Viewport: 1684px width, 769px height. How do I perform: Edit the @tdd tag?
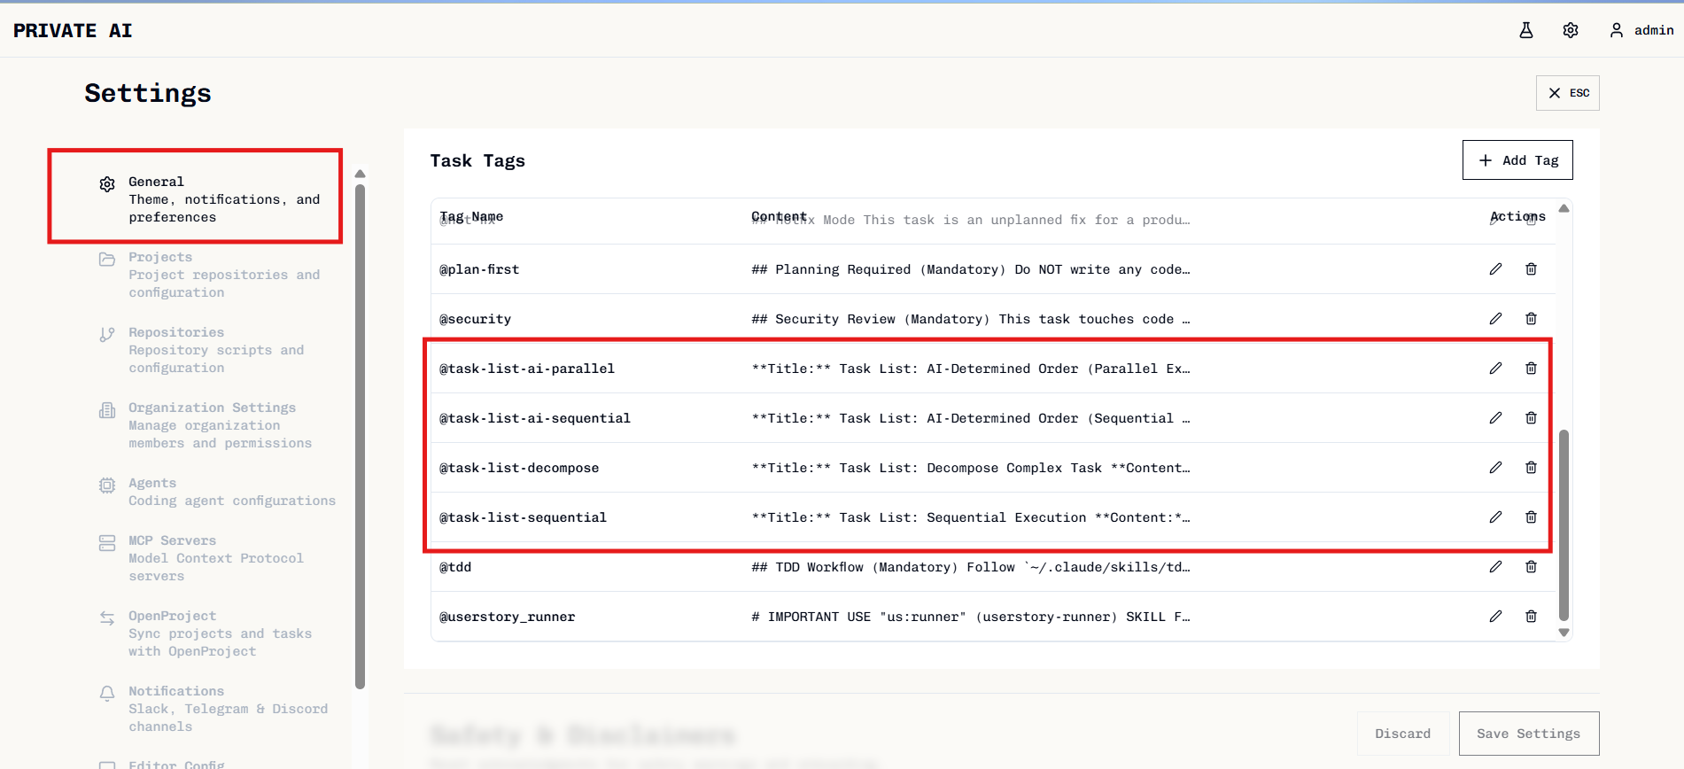click(1495, 567)
